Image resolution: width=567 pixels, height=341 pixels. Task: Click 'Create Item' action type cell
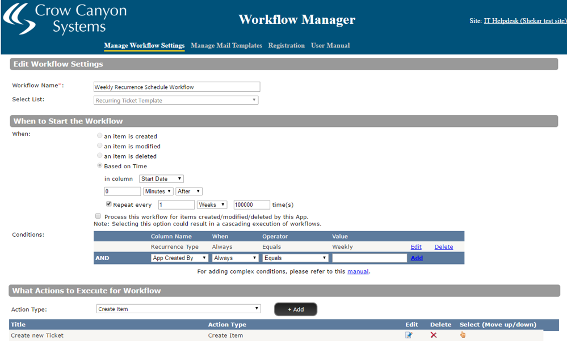[225, 335]
